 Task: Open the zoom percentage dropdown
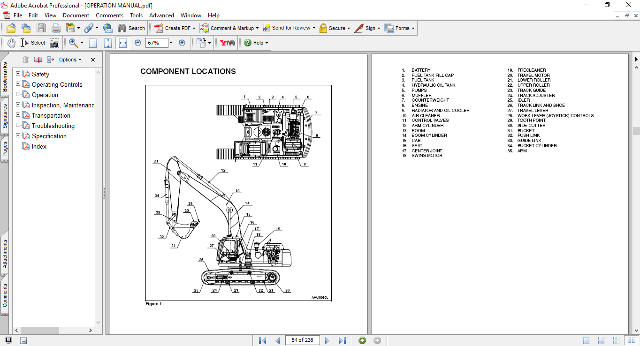(x=171, y=43)
